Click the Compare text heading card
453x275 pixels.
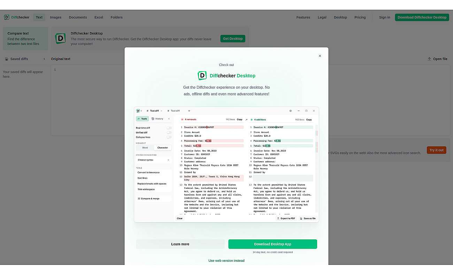[25, 38]
